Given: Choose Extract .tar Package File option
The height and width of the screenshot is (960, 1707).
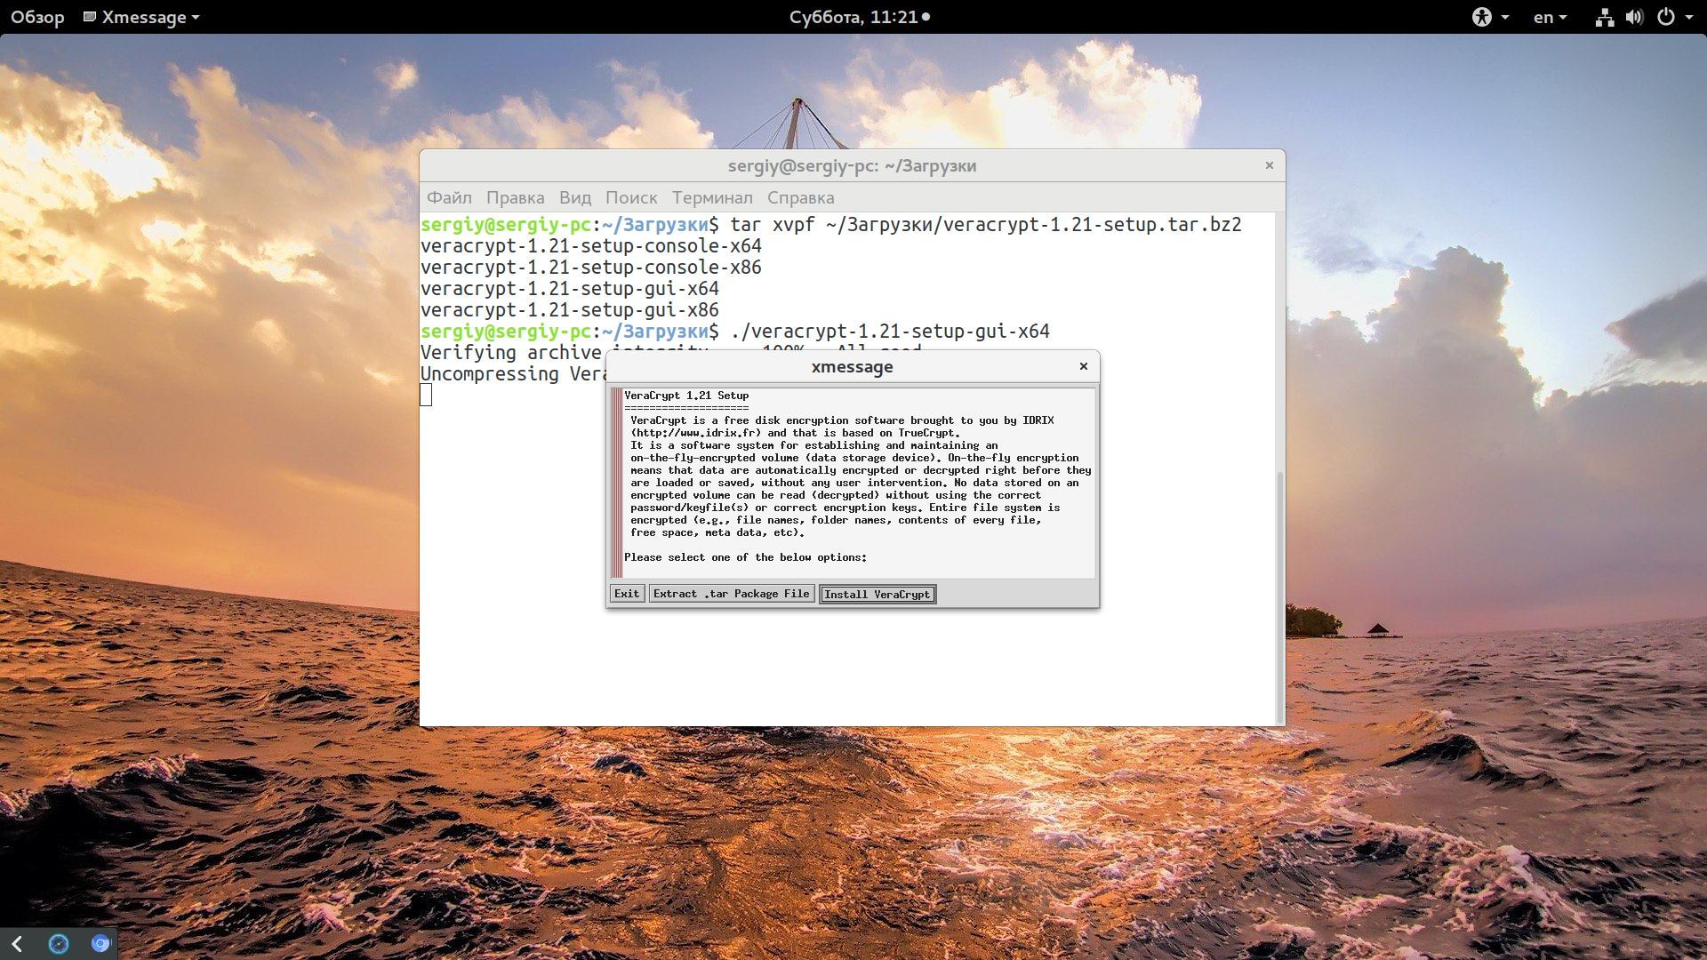Looking at the screenshot, I should pos(731,594).
